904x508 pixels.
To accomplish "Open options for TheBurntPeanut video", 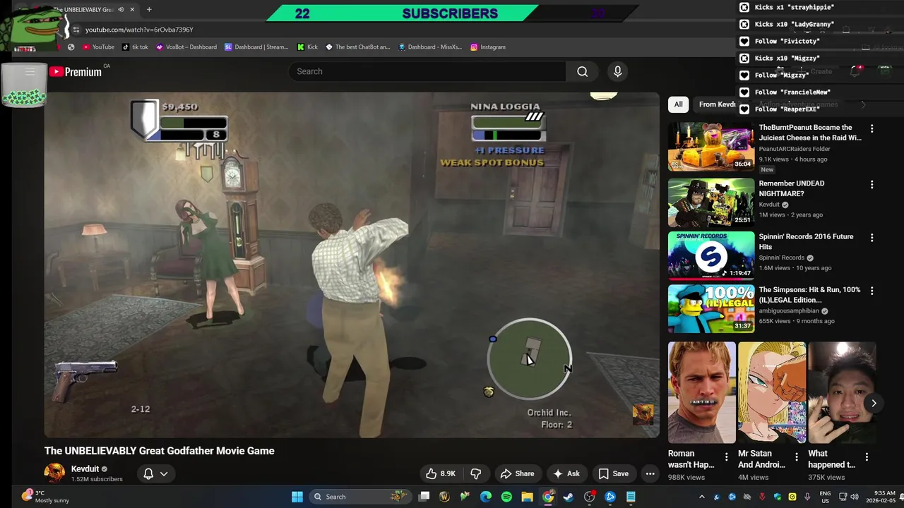I will pyautogui.click(x=872, y=129).
